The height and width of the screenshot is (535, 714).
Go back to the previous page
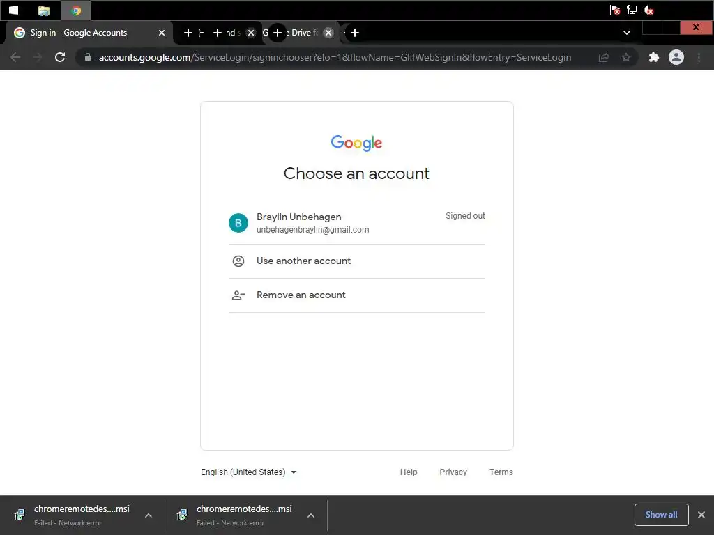coord(15,57)
